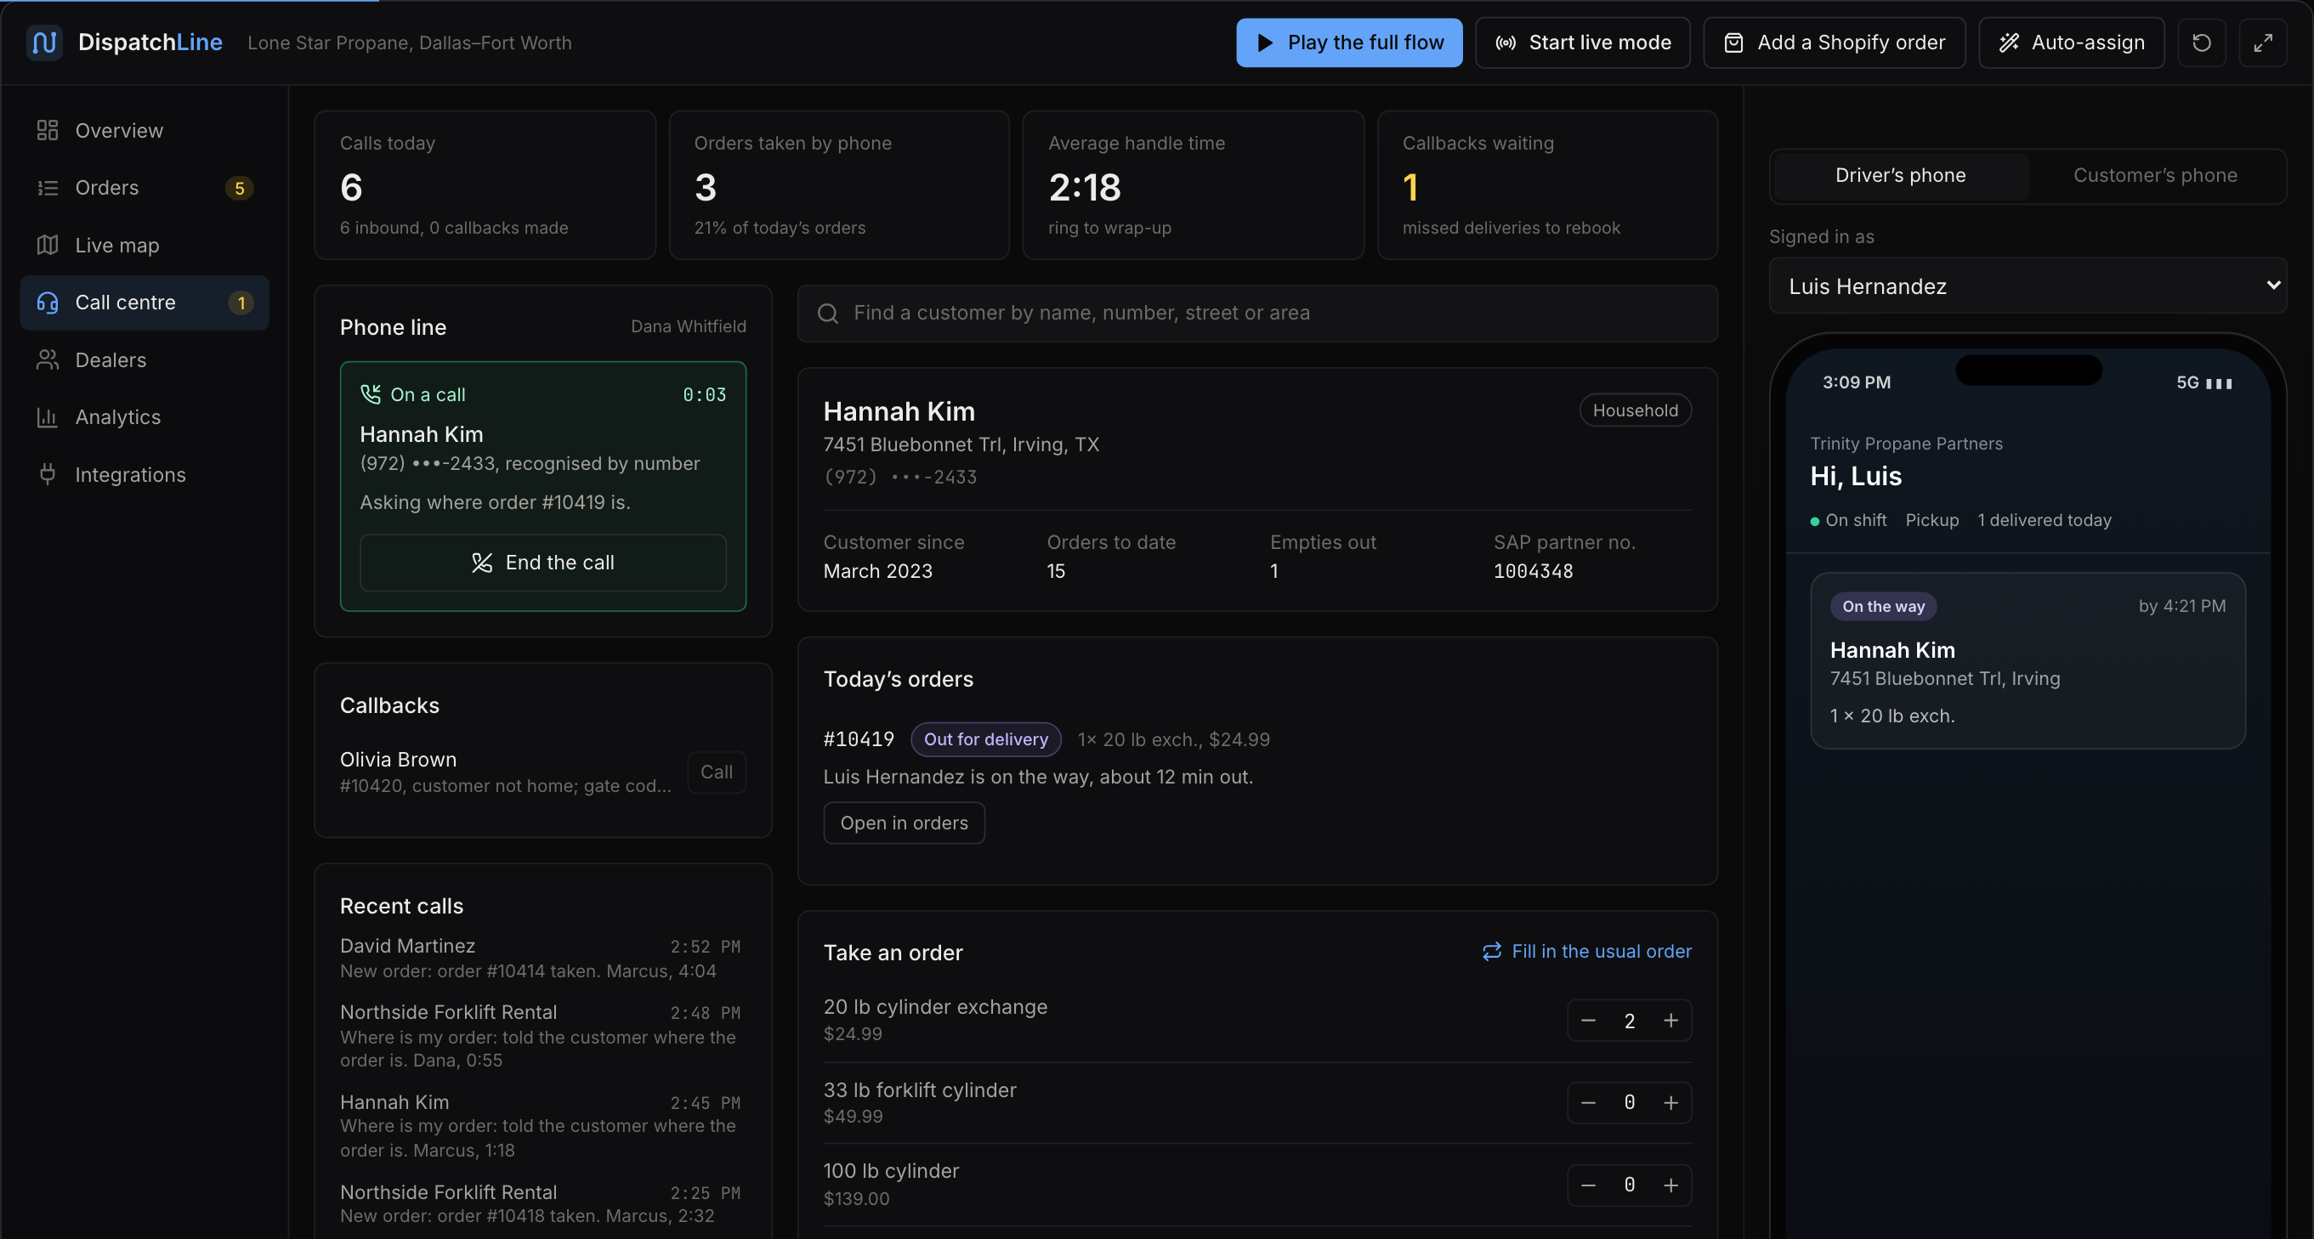Click the reset icon in the top bar

(x=2202, y=42)
